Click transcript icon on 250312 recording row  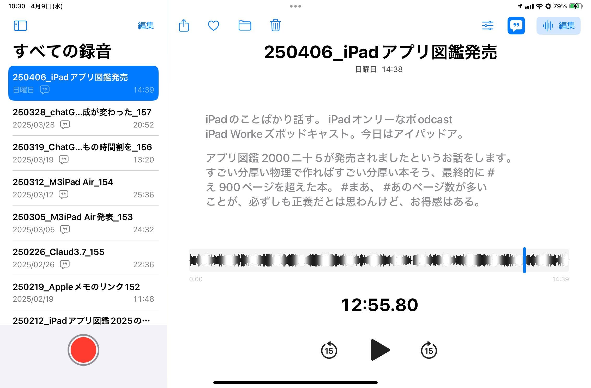tap(63, 195)
